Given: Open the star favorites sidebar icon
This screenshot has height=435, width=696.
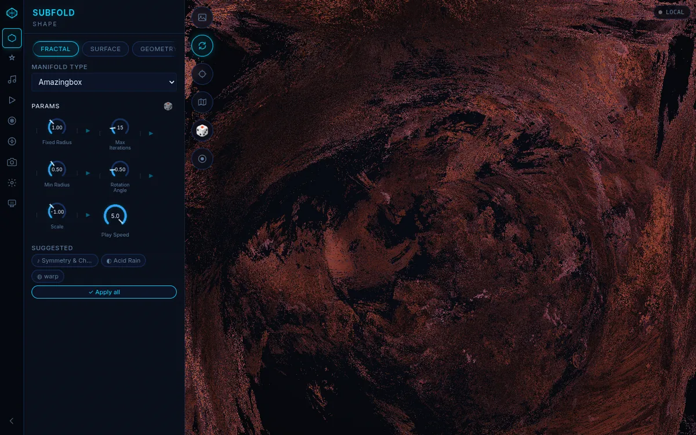Looking at the screenshot, I should pyautogui.click(x=12, y=58).
